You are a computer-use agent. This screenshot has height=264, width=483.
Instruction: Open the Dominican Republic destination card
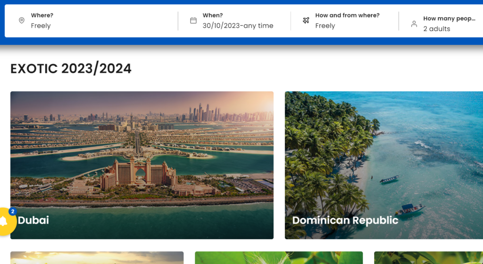click(x=384, y=165)
